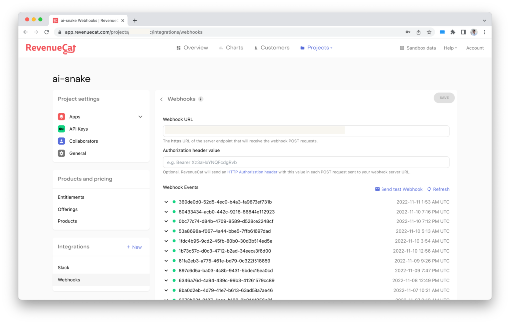The width and height of the screenshot is (510, 324).
Task: Add a New integration
Action: (x=134, y=247)
